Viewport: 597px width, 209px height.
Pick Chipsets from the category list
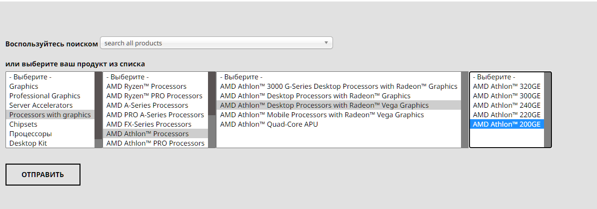tap(23, 124)
